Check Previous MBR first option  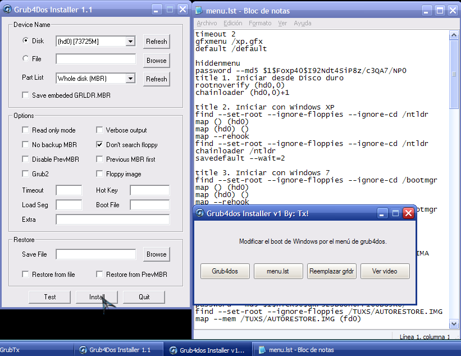click(x=99, y=159)
